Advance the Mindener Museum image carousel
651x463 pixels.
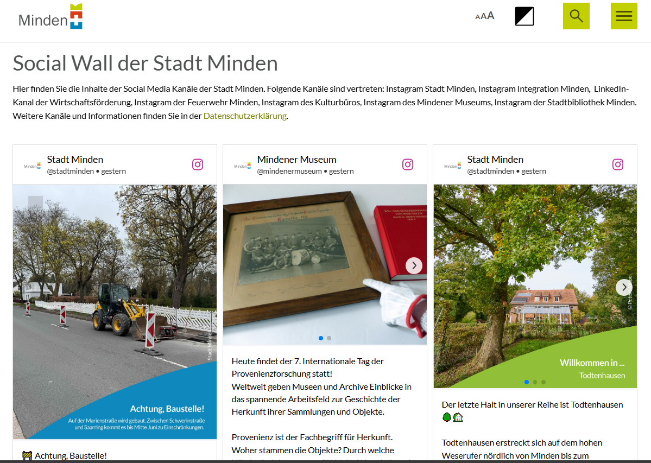(x=414, y=265)
